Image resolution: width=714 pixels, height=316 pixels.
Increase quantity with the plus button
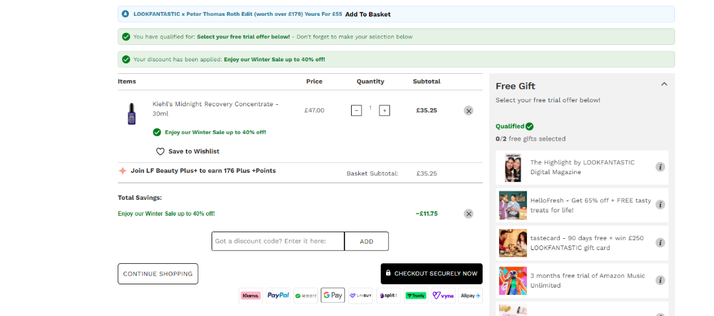click(384, 111)
